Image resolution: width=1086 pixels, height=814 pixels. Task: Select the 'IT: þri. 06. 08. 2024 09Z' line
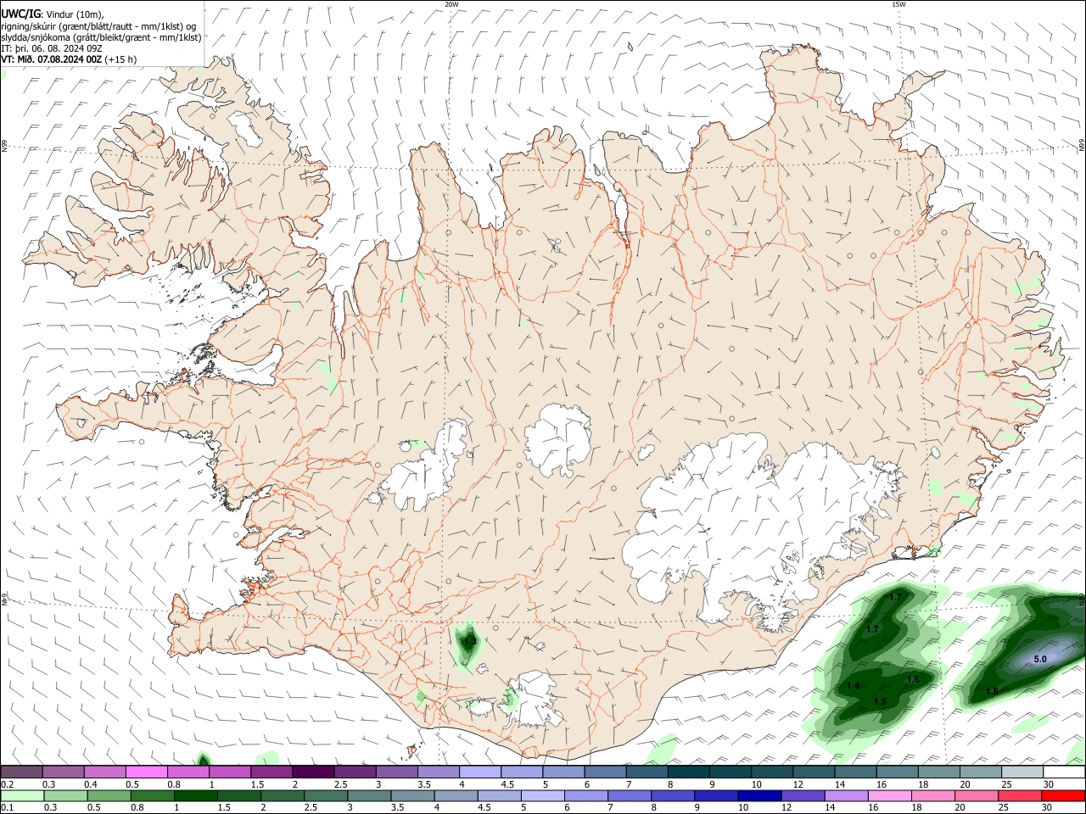click(x=52, y=48)
